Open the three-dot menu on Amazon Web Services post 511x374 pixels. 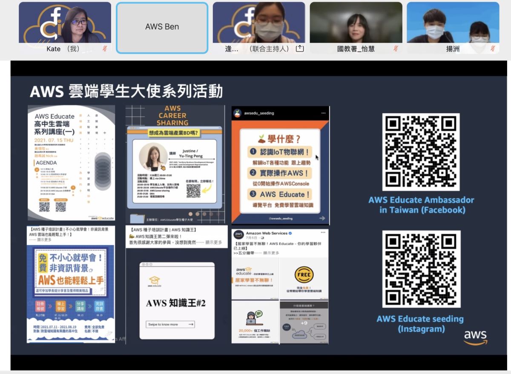pyautogui.click(x=323, y=233)
